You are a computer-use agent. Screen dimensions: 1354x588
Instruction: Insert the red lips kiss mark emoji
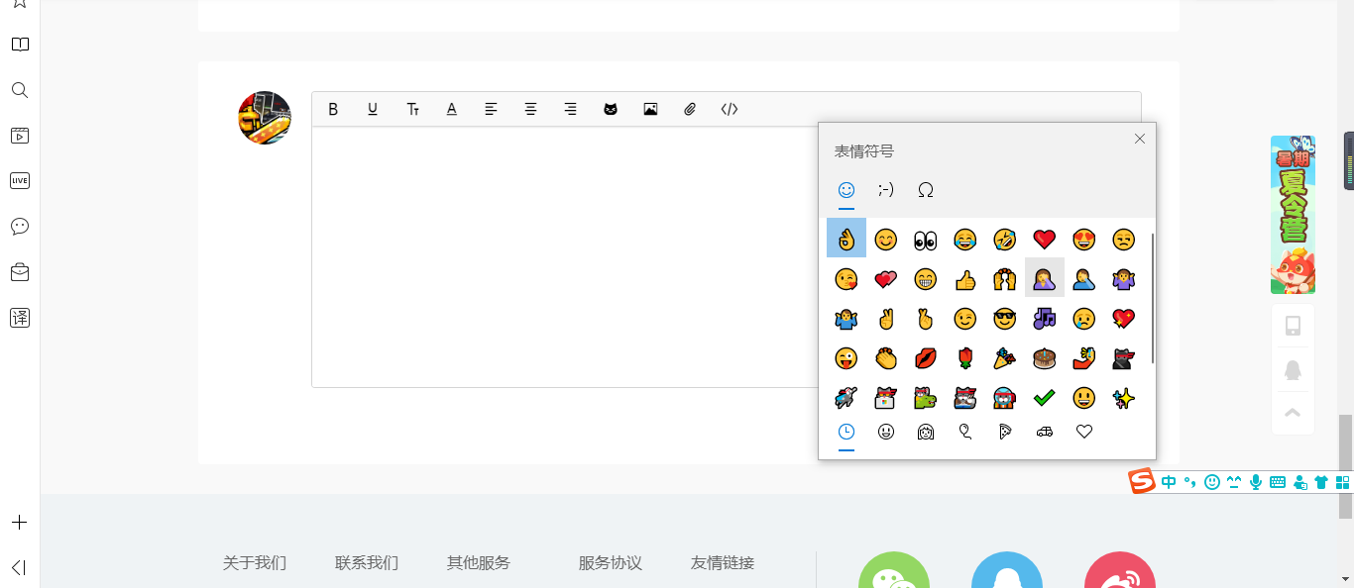click(926, 358)
